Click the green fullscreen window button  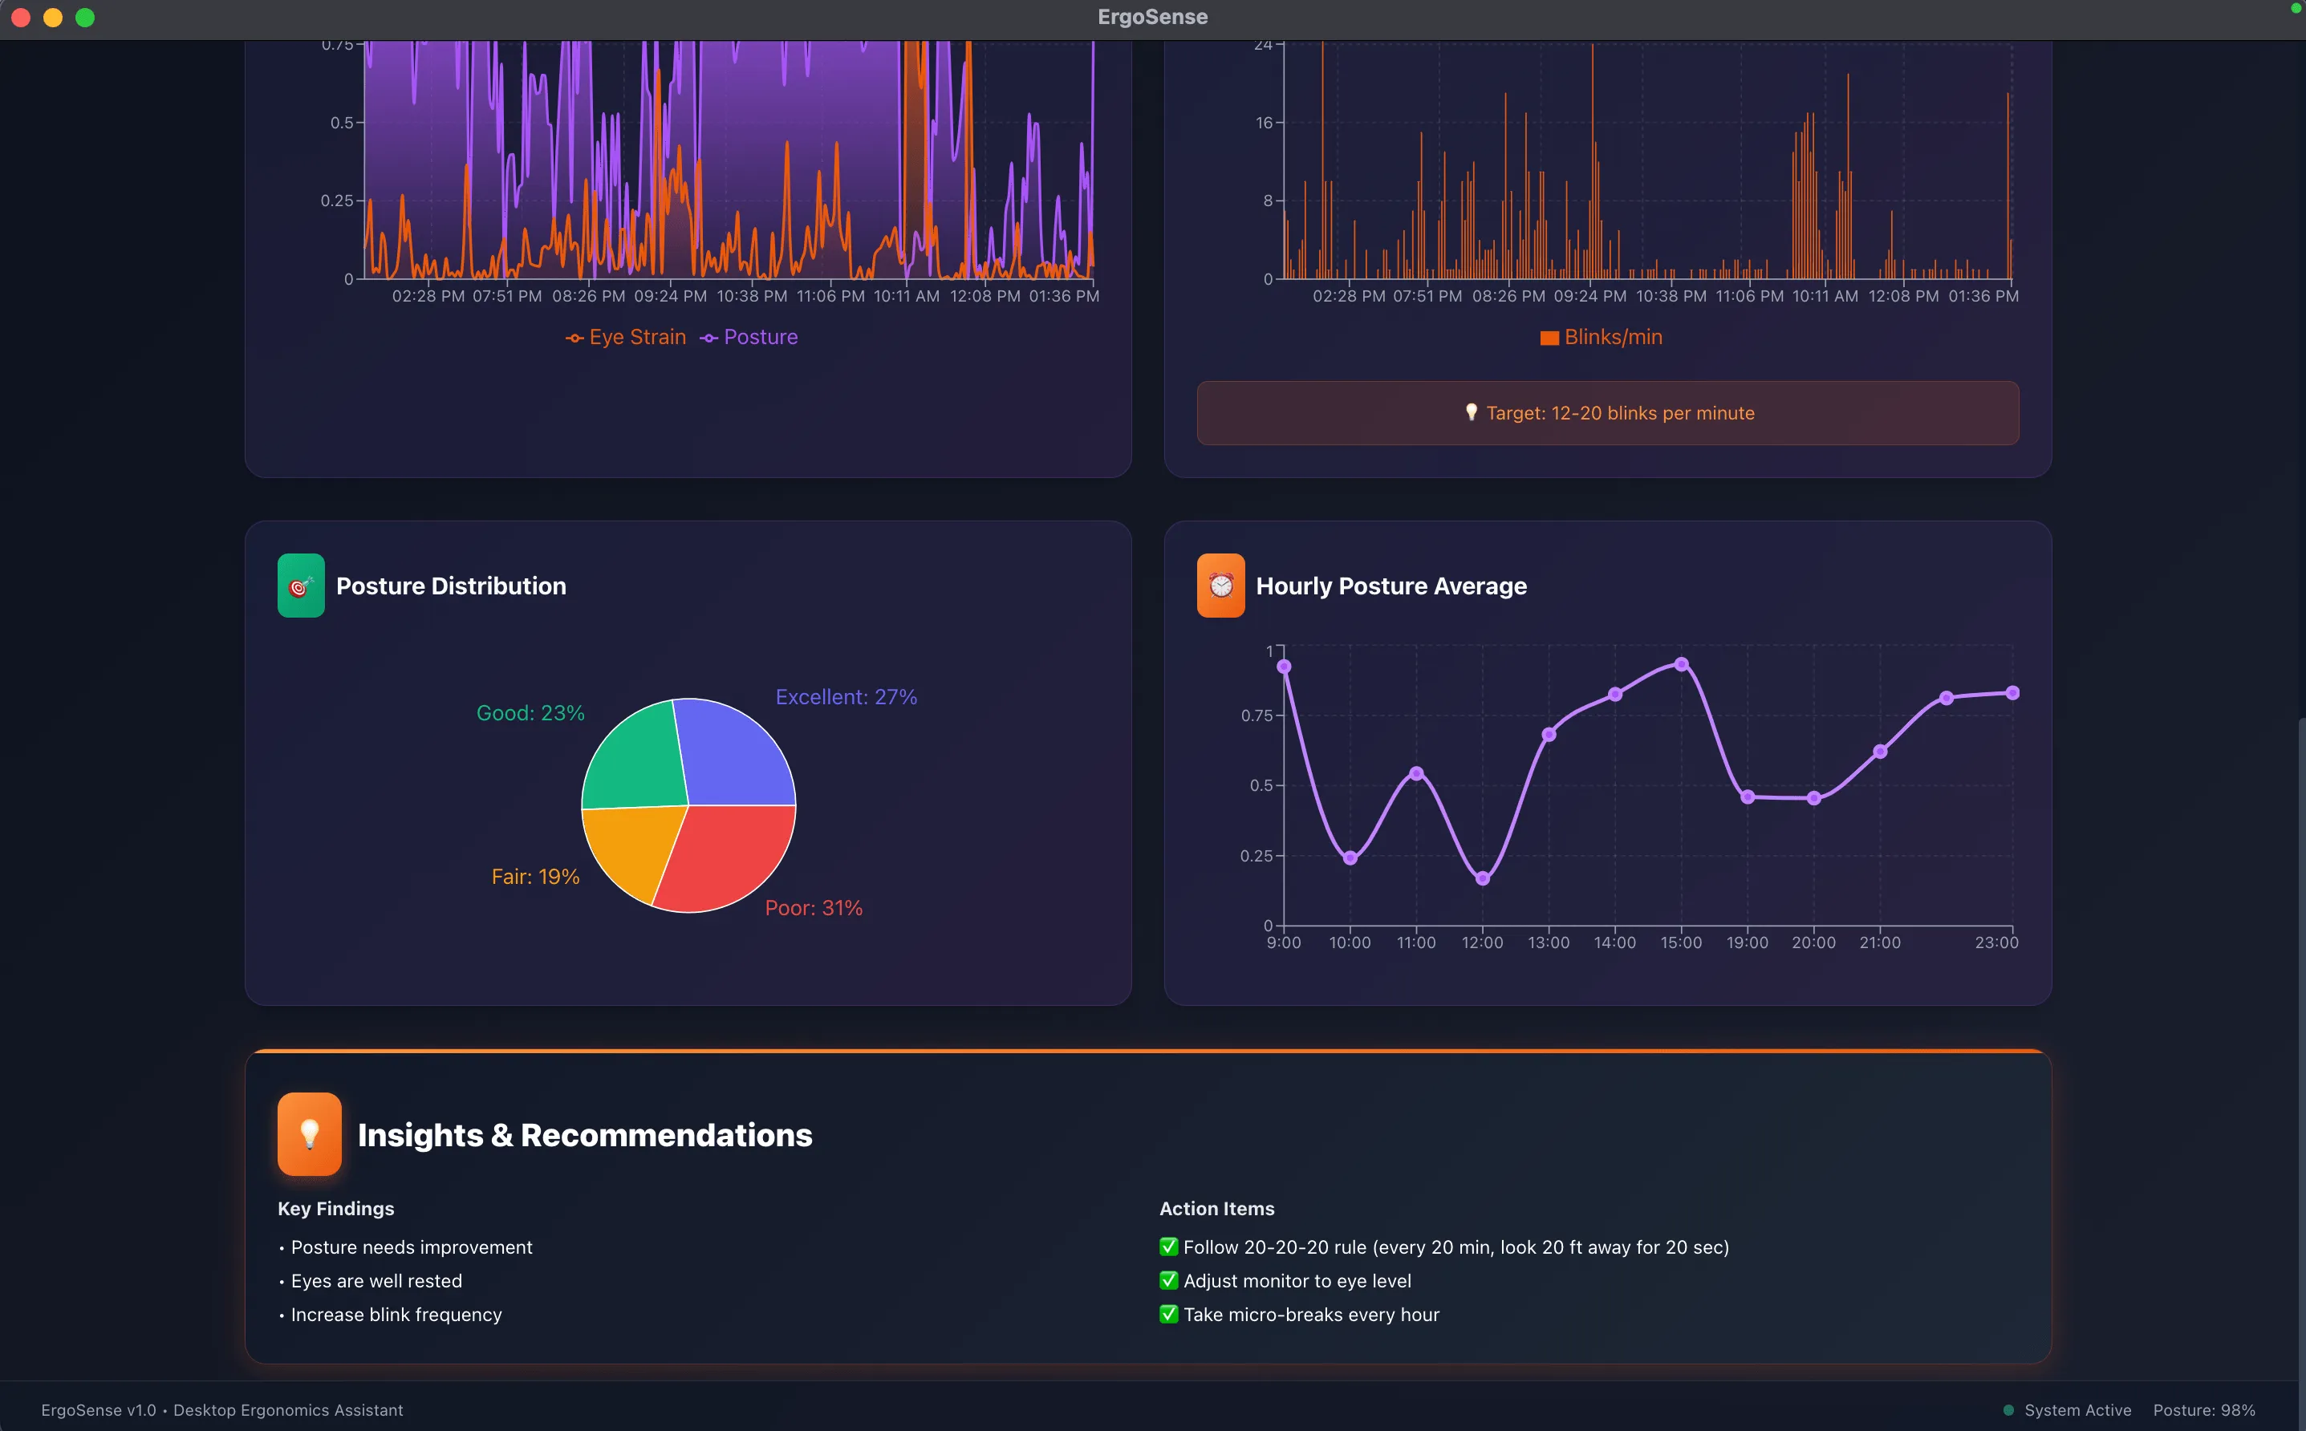[x=85, y=17]
